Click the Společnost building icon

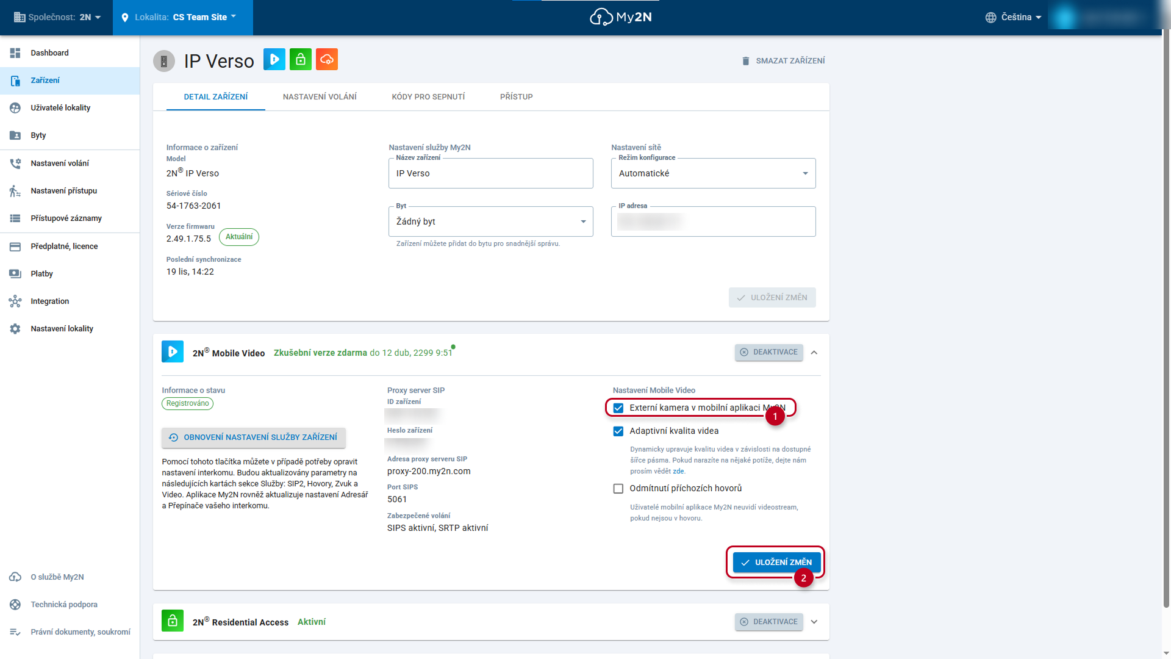point(20,17)
